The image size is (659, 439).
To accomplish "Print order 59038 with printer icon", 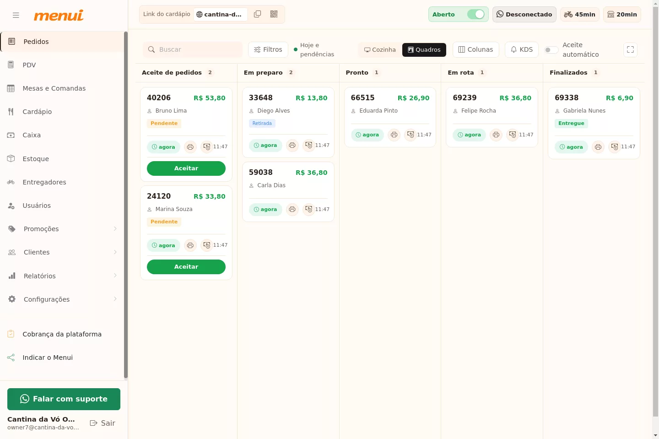I will [x=292, y=210].
